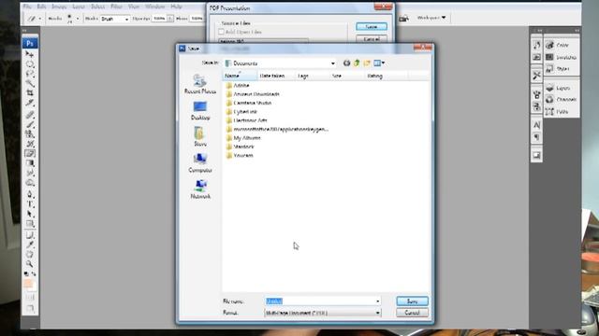The width and height of the screenshot is (599, 336).
Task: Open the Format dropdown list
Action: 377,313
